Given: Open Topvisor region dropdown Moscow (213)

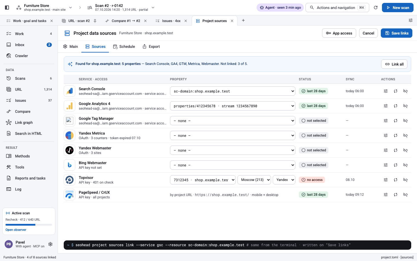Looking at the screenshot, I should [254, 180].
